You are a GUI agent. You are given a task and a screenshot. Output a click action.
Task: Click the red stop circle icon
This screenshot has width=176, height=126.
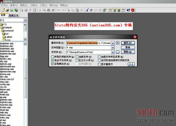pyautogui.click(x=133, y=10)
